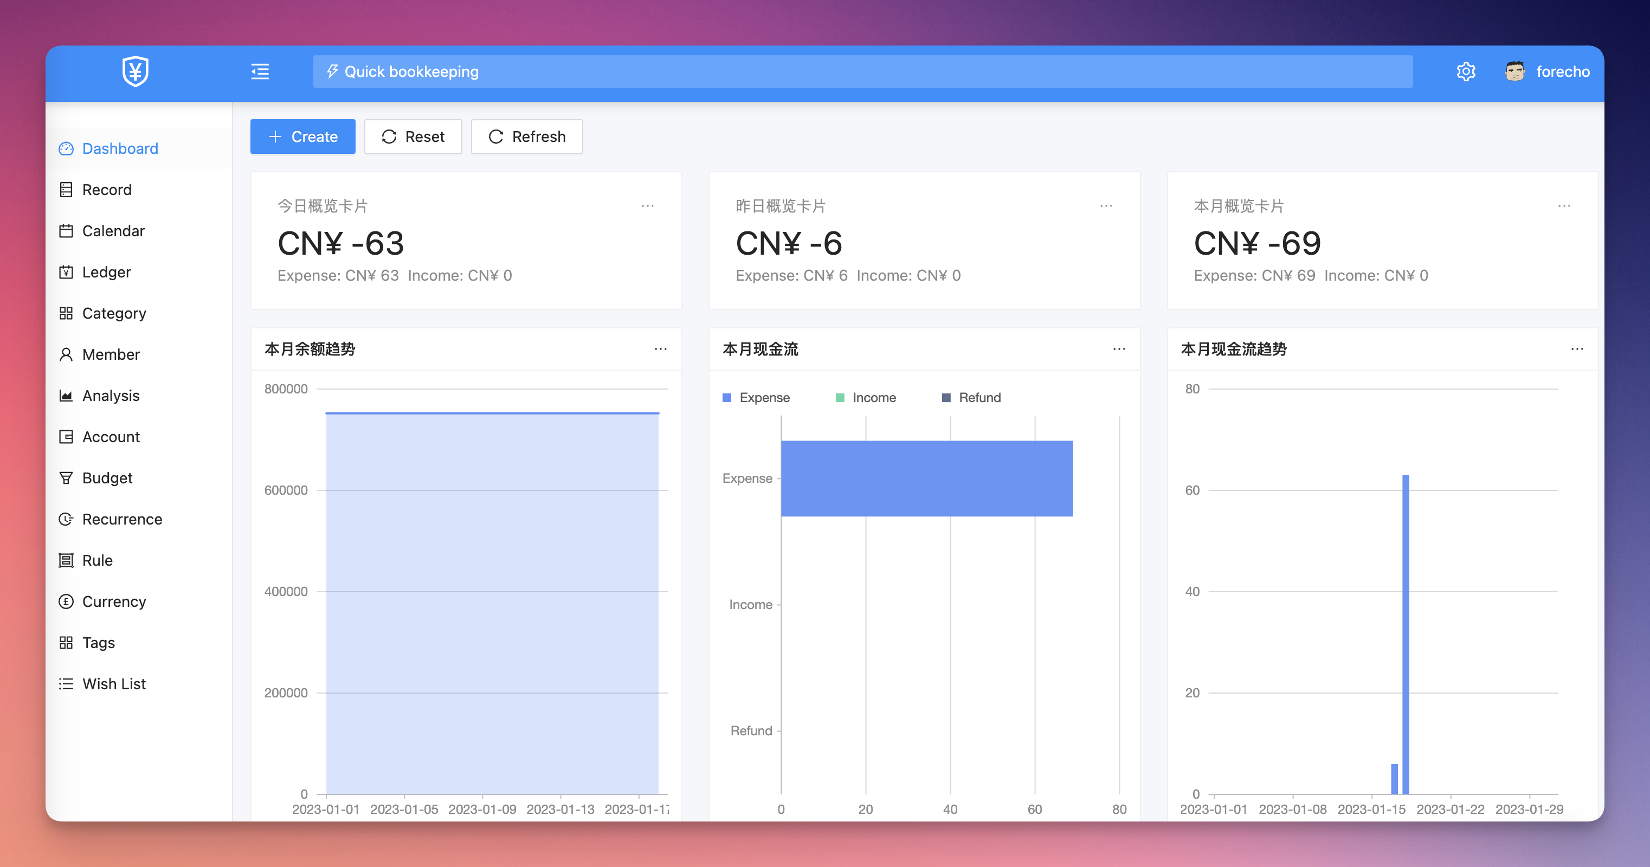
Task: Click the Calendar icon in sidebar
Action: tap(66, 231)
